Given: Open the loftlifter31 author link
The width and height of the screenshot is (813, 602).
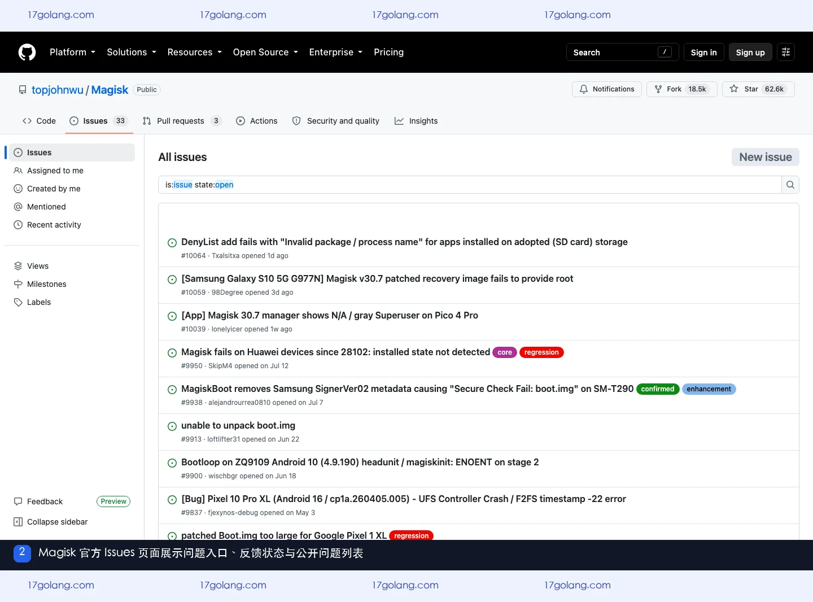Looking at the screenshot, I should pyautogui.click(x=224, y=439).
